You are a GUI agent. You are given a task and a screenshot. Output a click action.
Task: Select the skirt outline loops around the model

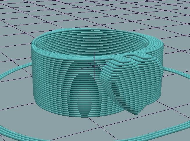[95, 102]
